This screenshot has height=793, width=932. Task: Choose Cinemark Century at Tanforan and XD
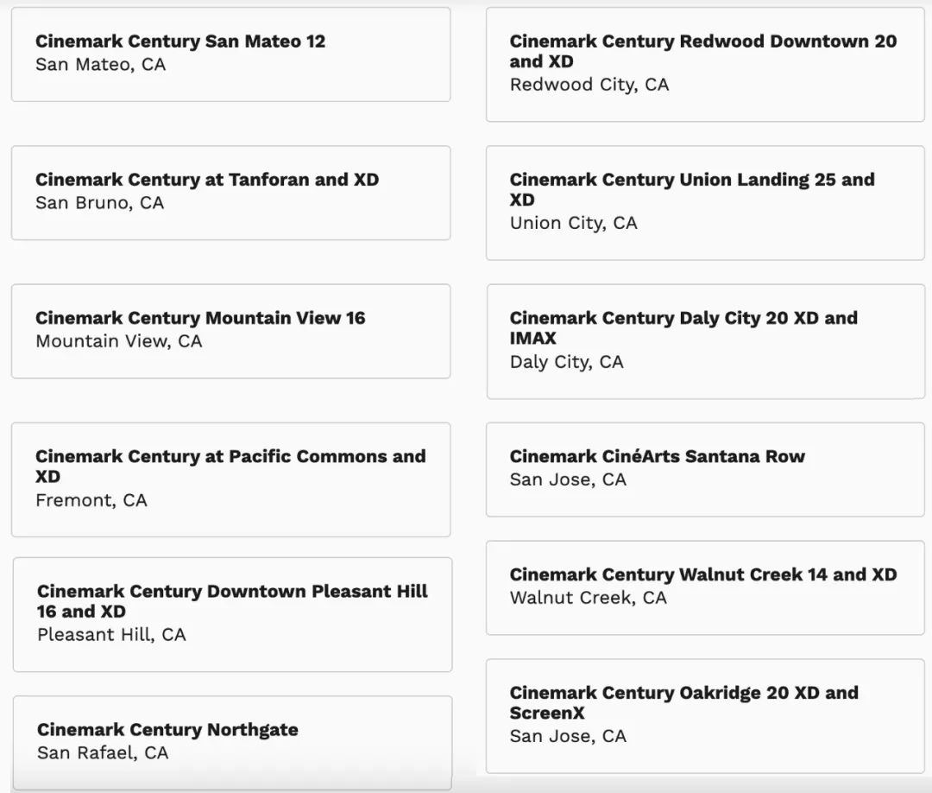click(x=207, y=180)
